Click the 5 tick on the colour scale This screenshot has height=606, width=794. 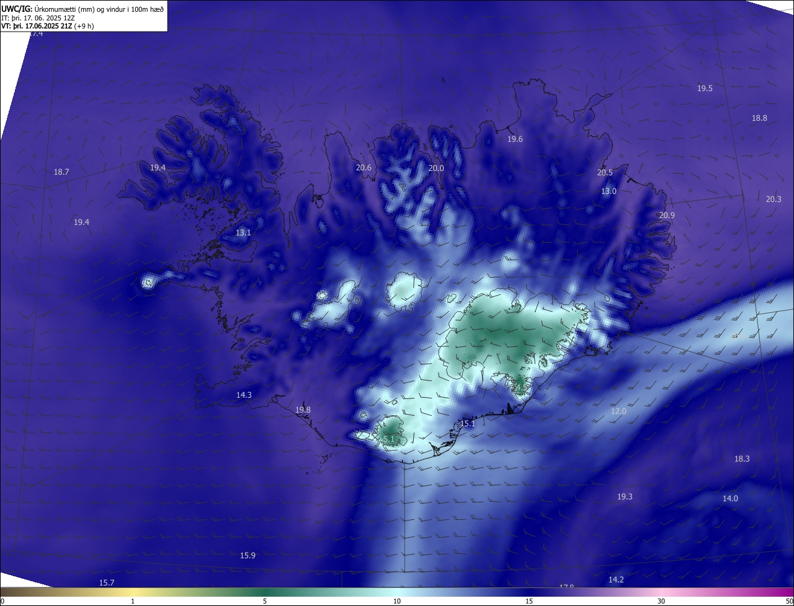[x=265, y=601]
